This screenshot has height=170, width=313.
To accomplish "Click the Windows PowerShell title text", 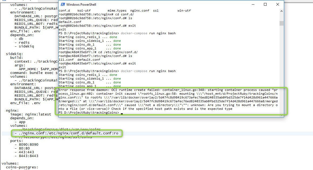I will pyautogui.click(x=81, y=4).
